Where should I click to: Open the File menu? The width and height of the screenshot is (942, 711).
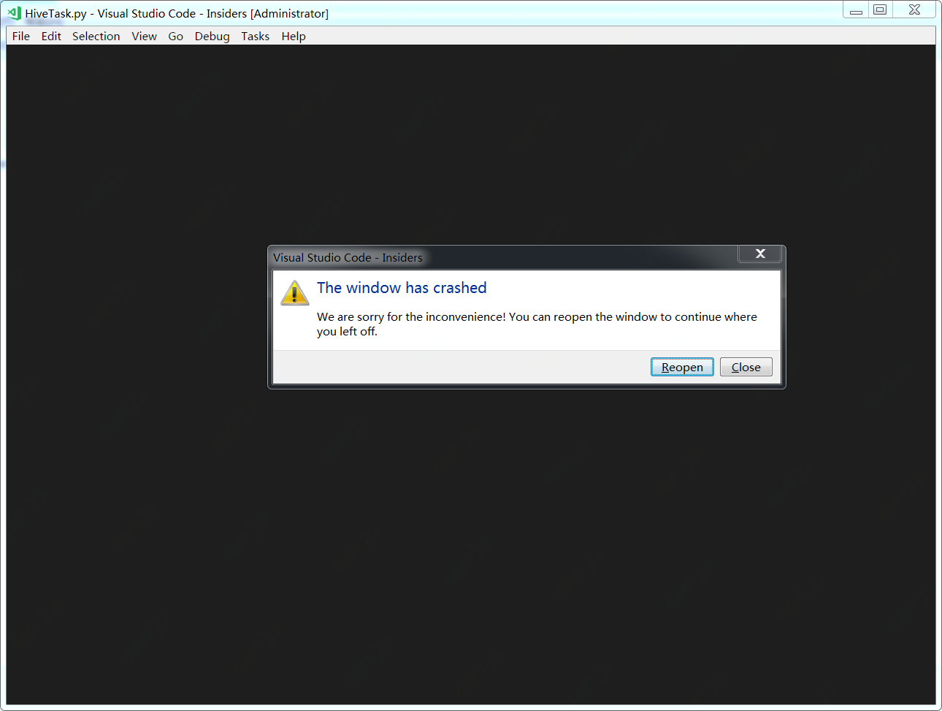click(x=20, y=36)
